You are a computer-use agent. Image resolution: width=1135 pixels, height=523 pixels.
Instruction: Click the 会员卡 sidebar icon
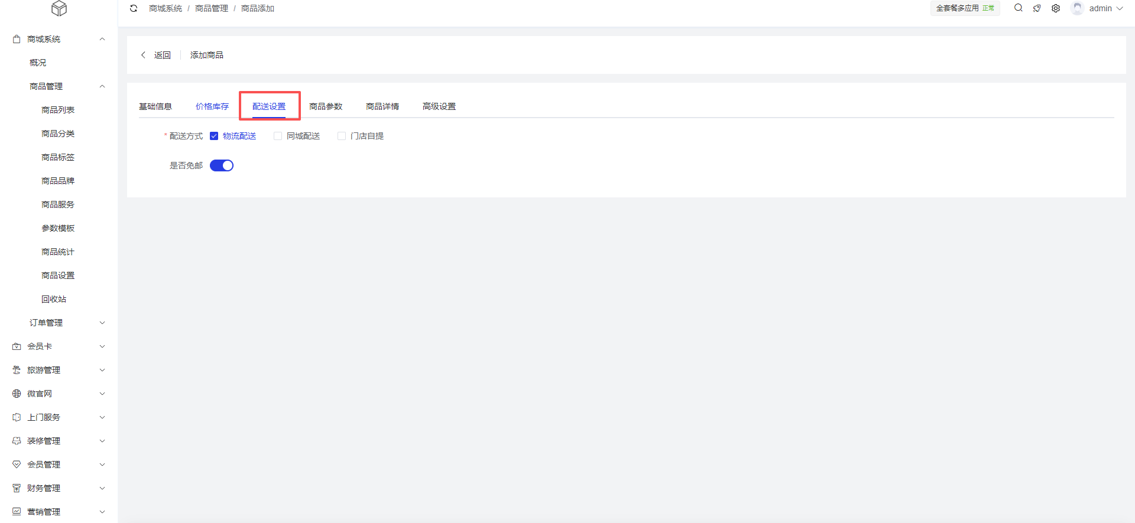(17, 346)
